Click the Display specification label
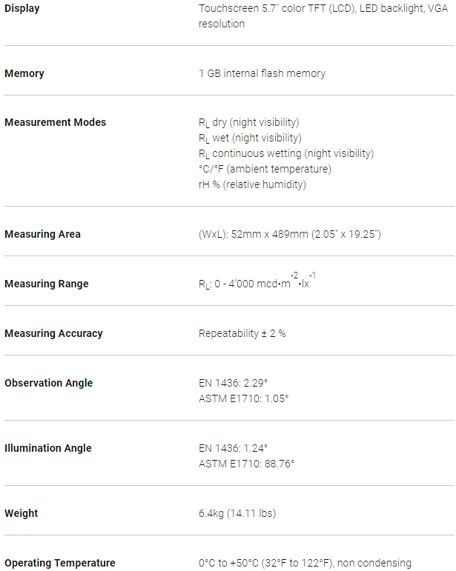Image resolution: width=456 pixels, height=571 pixels. (x=22, y=9)
